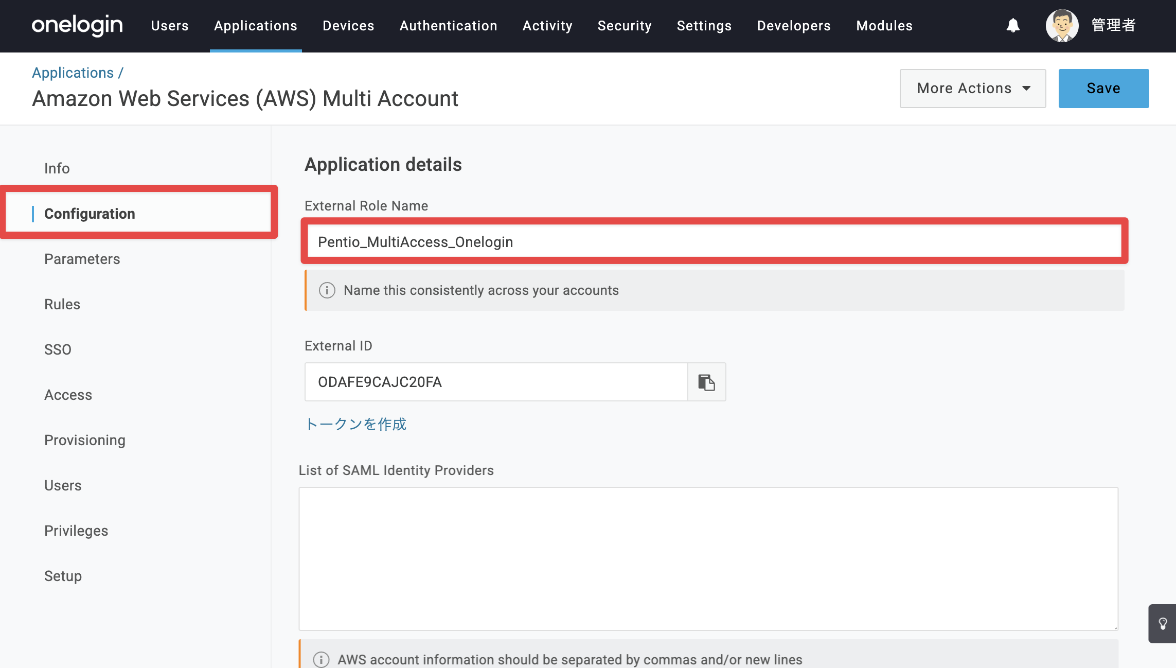The image size is (1176, 668).
Task: Open the Devices top menu
Action: (x=348, y=26)
